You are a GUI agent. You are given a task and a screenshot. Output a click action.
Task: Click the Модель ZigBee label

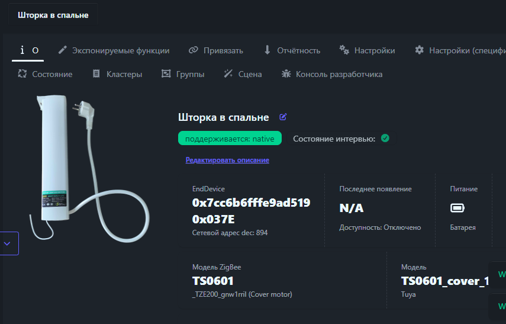[217, 267]
